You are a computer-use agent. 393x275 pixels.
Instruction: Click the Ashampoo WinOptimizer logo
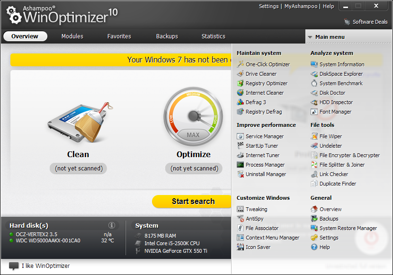pos(62,15)
